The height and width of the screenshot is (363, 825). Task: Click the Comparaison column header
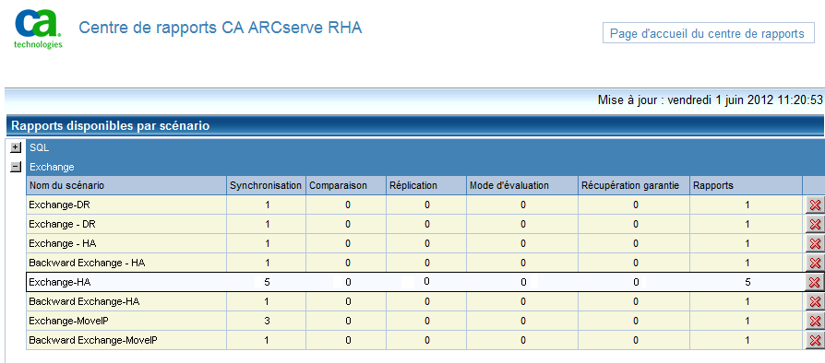346,185
